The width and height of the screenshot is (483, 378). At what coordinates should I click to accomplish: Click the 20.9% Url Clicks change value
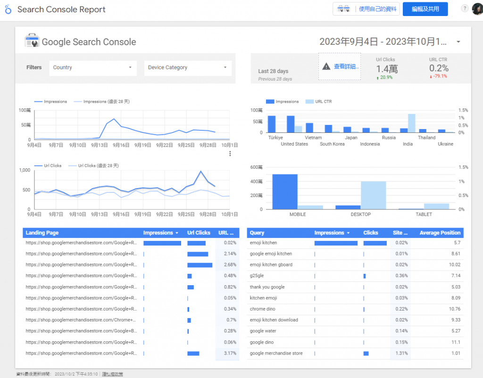[x=386, y=77]
